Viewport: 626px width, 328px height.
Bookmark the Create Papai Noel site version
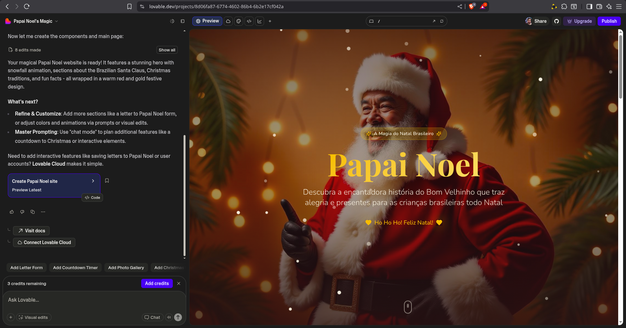[107, 181]
